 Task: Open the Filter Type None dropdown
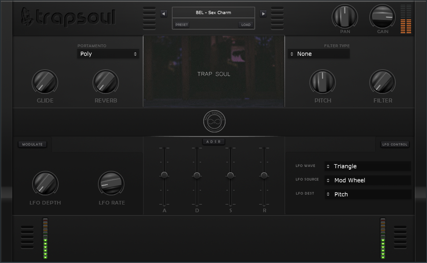point(319,54)
